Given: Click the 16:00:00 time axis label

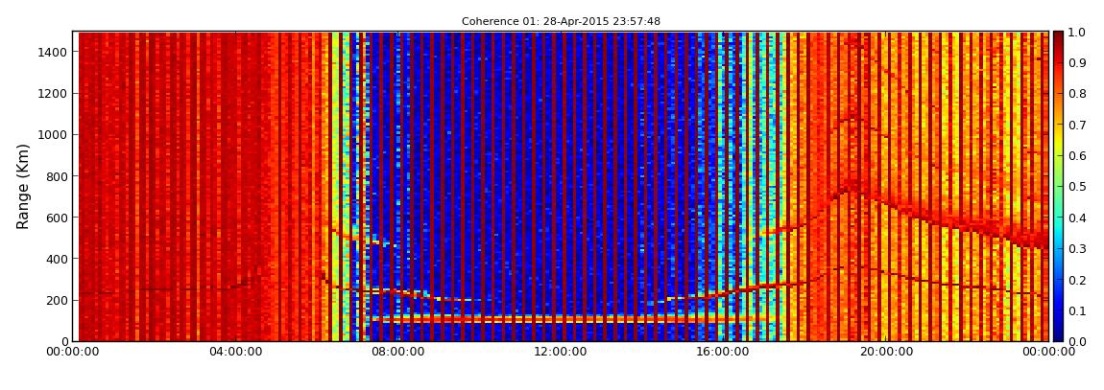Looking at the screenshot, I should point(724,352).
